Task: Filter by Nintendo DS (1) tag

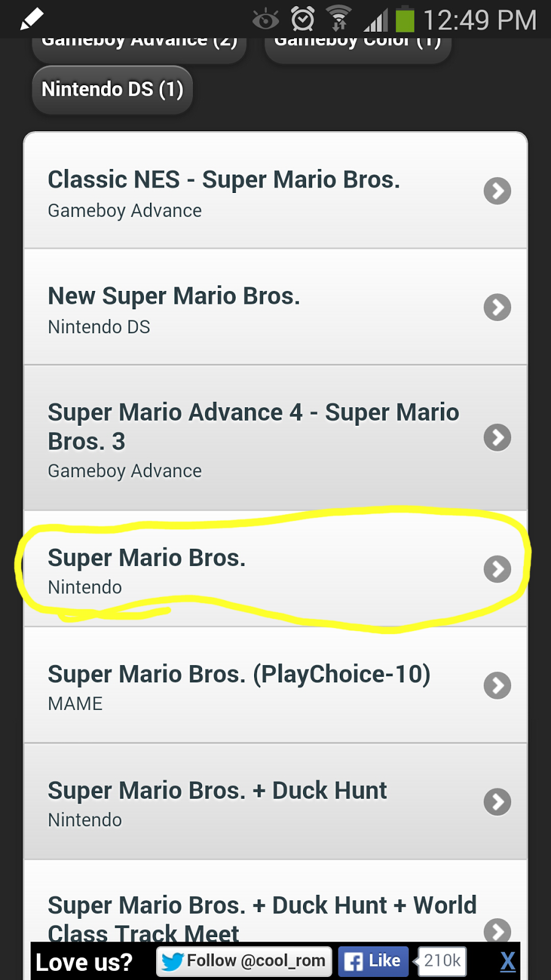Action: coord(113,89)
